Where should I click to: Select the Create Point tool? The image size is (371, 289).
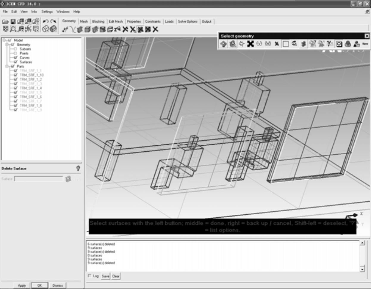pos(65,29)
